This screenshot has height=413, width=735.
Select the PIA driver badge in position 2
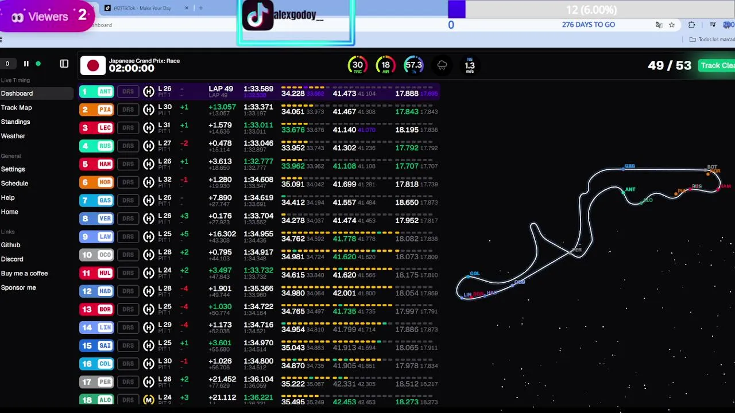(x=97, y=110)
